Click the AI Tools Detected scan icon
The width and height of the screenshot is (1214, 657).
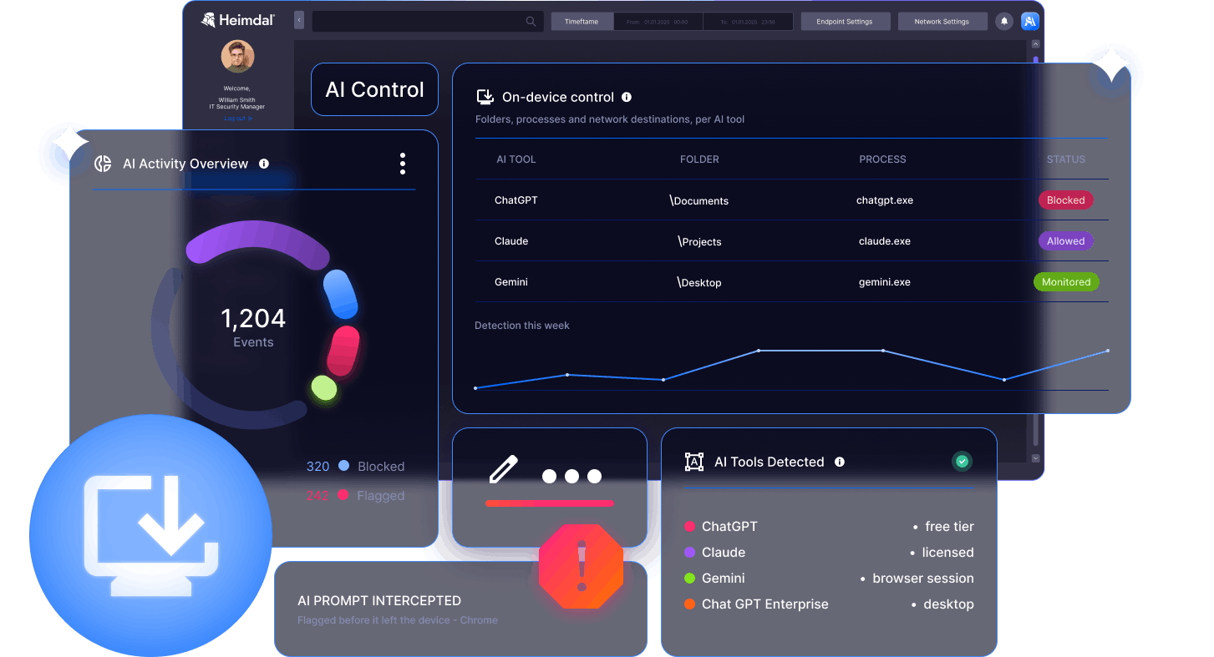[694, 462]
